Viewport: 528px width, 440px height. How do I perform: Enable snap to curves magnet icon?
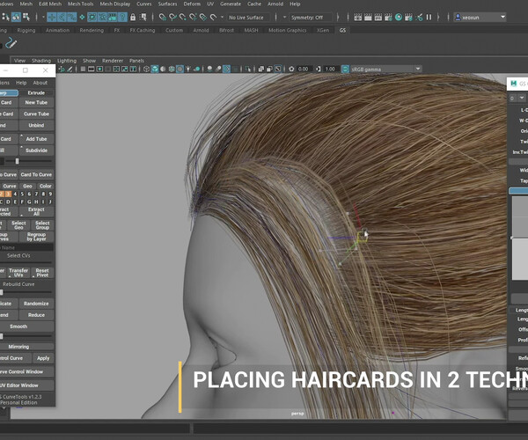[x=172, y=18]
